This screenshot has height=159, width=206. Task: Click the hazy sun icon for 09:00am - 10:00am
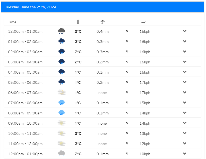pos(62,123)
